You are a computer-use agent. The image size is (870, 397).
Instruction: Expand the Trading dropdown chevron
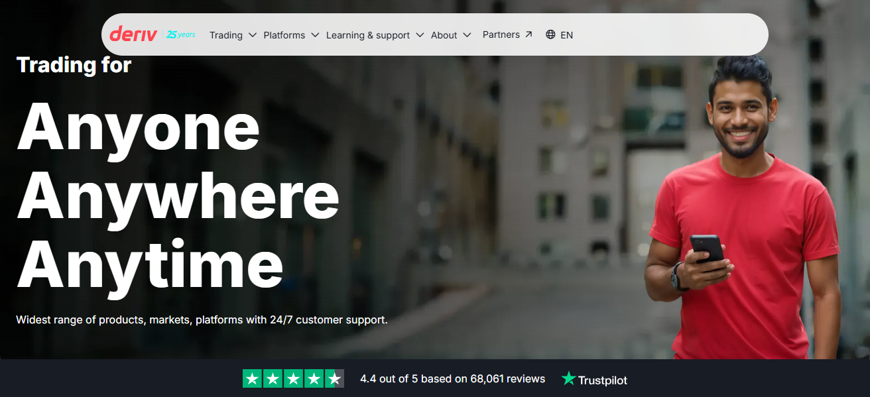253,35
